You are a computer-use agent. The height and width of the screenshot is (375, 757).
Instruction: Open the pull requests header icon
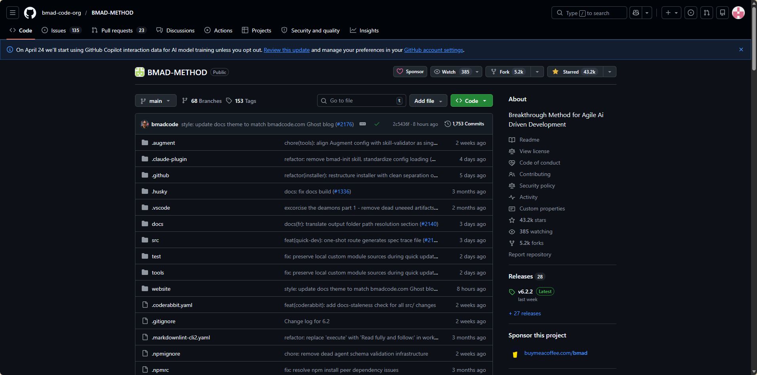[707, 13]
